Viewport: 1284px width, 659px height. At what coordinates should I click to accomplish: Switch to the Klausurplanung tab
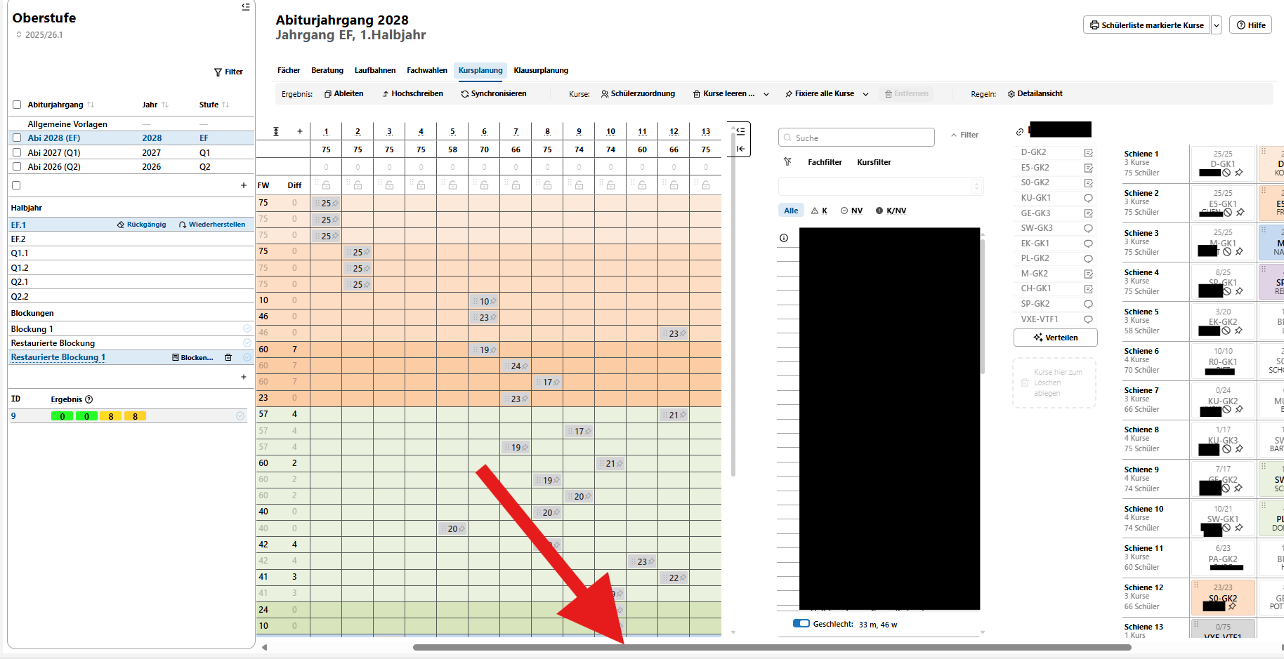540,70
